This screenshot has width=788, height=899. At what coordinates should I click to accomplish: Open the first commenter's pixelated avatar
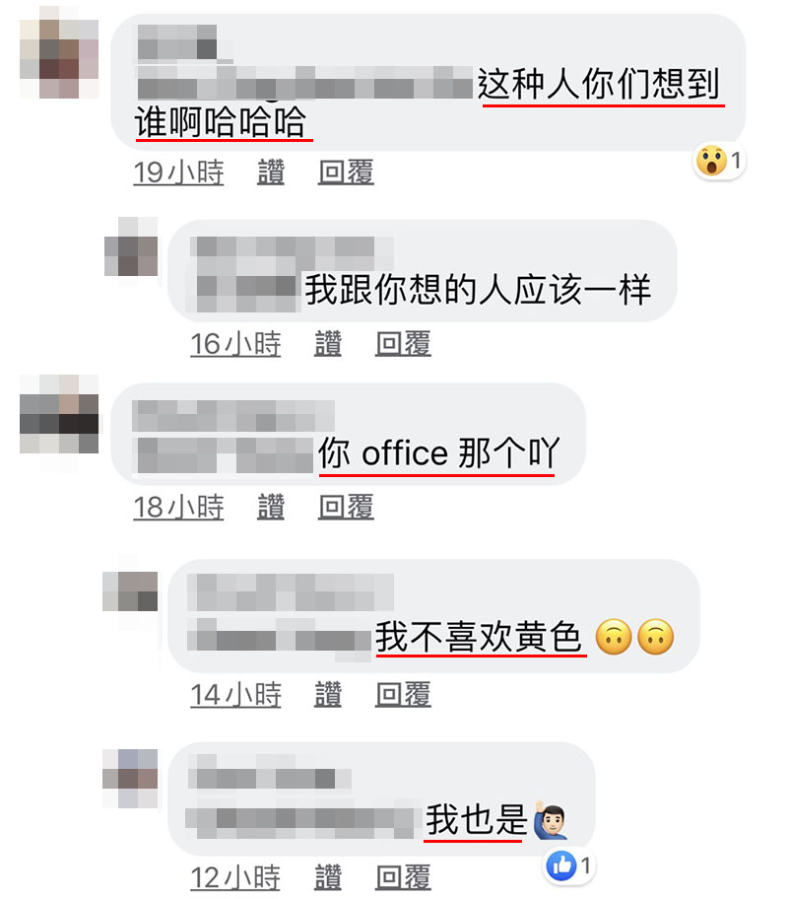(59, 53)
